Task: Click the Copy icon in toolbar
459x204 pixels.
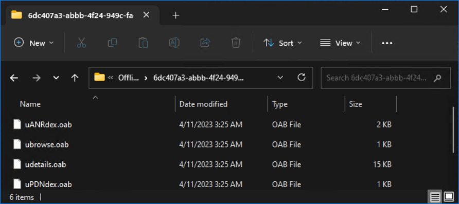Action: 112,43
